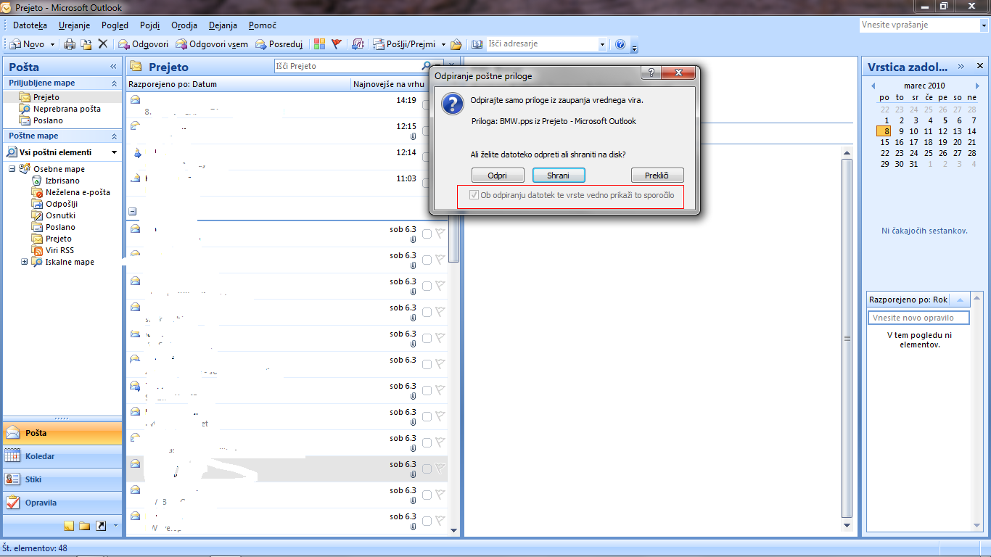This screenshot has width=991, height=557.
Task: Click Posreduj to forward the message
Action: pos(279,44)
